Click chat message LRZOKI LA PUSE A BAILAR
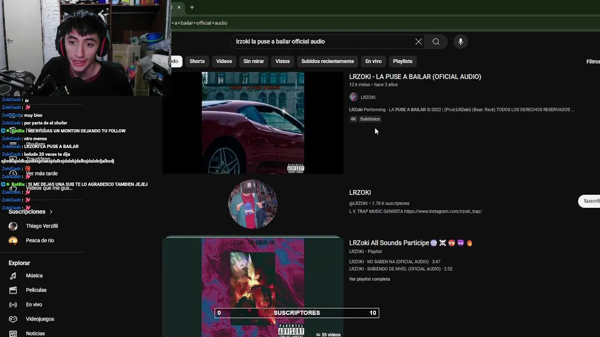Viewport: 600px width, 337px height. pyautogui.click(x=51, y=147)
